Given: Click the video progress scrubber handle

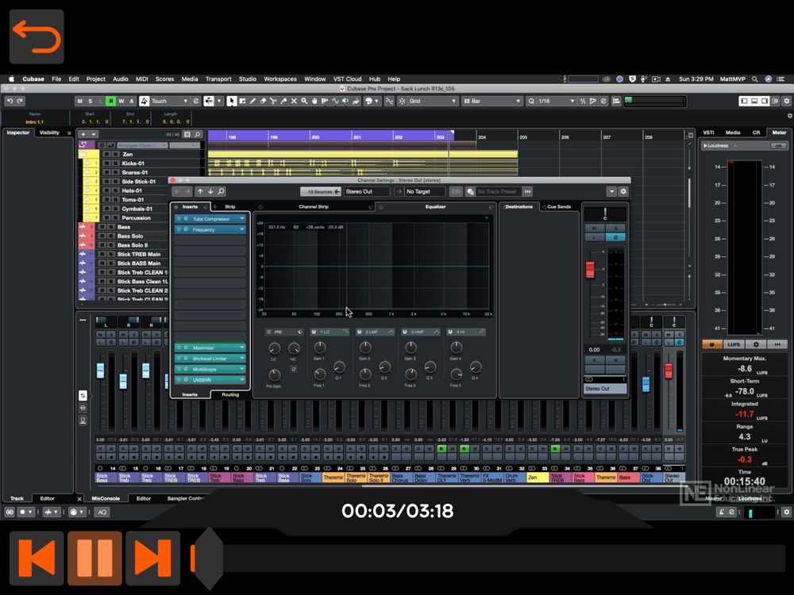Looking at the screenshot, I should click(x=207, y=558).
